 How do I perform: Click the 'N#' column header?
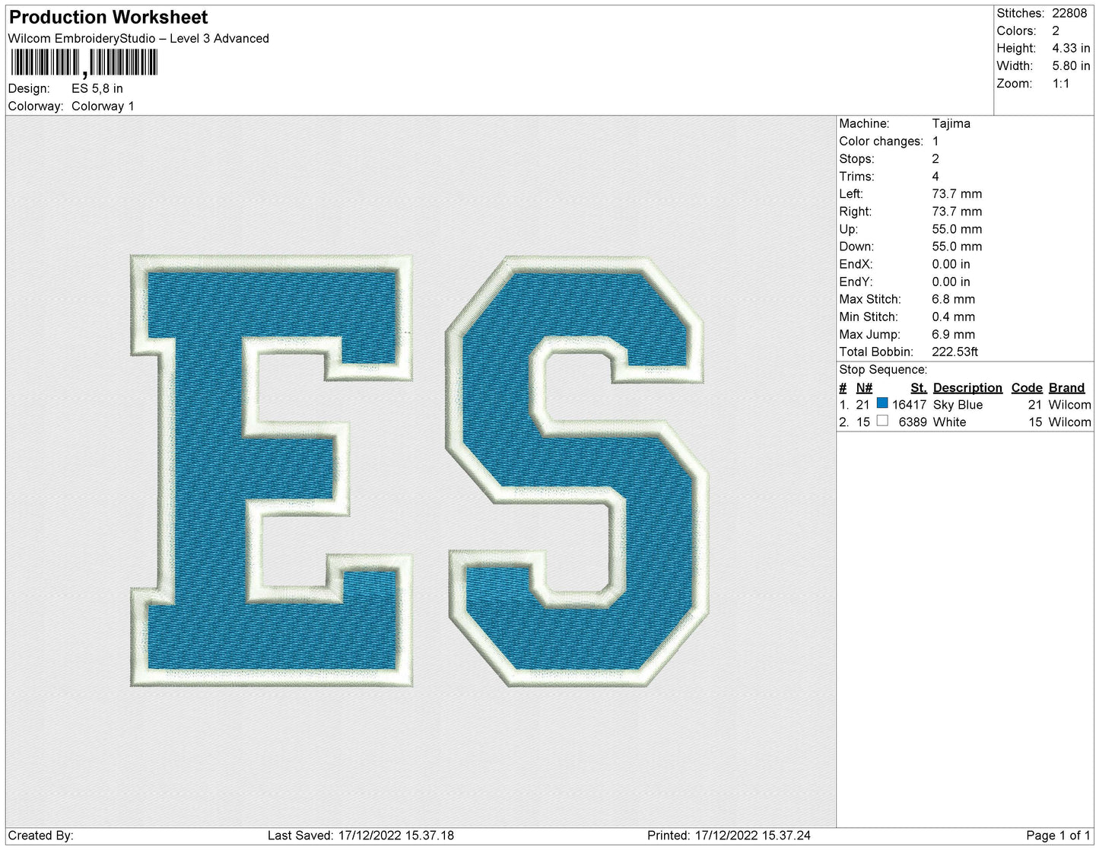click(864, 388)
